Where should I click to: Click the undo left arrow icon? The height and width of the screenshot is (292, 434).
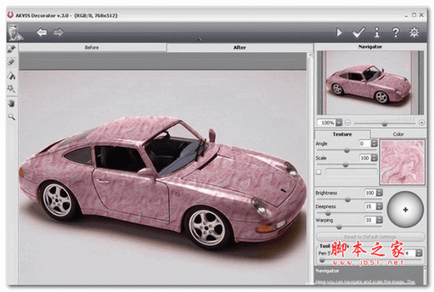(x=42, y=32)
